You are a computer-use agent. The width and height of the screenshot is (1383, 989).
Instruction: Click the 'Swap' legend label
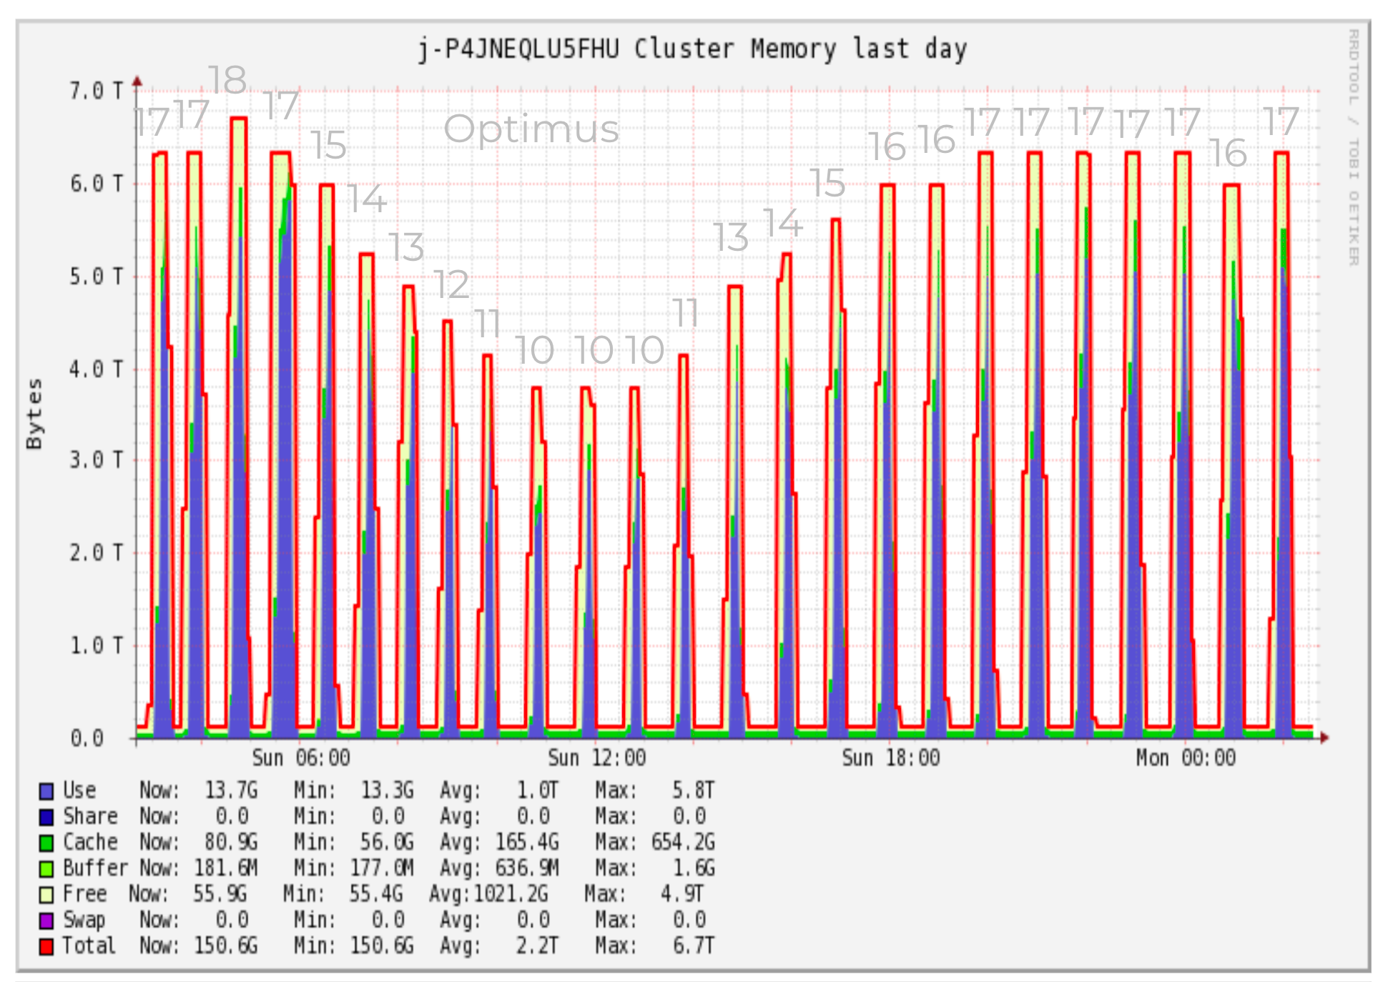84,920
